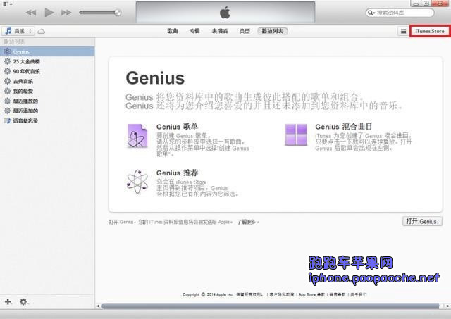Click the 打开 Genius button
Image resolution: width=451 pixels, height=319 pixels.
point(422,221)
